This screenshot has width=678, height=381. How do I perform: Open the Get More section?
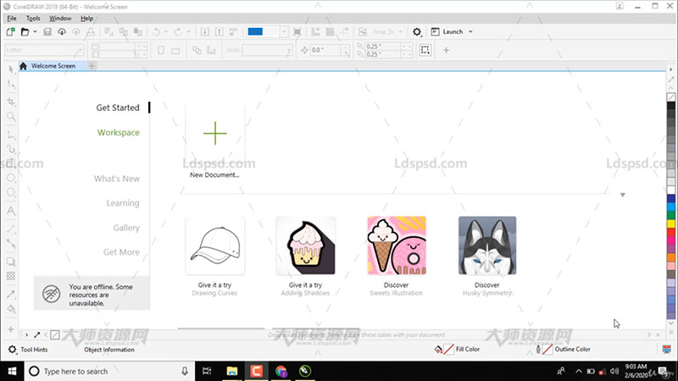(121, 251)
